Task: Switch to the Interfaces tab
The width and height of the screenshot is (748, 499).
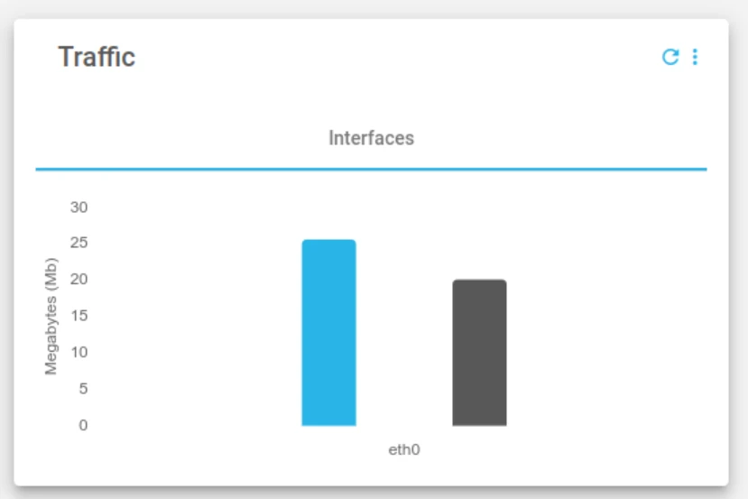Action: pos(371,138)
